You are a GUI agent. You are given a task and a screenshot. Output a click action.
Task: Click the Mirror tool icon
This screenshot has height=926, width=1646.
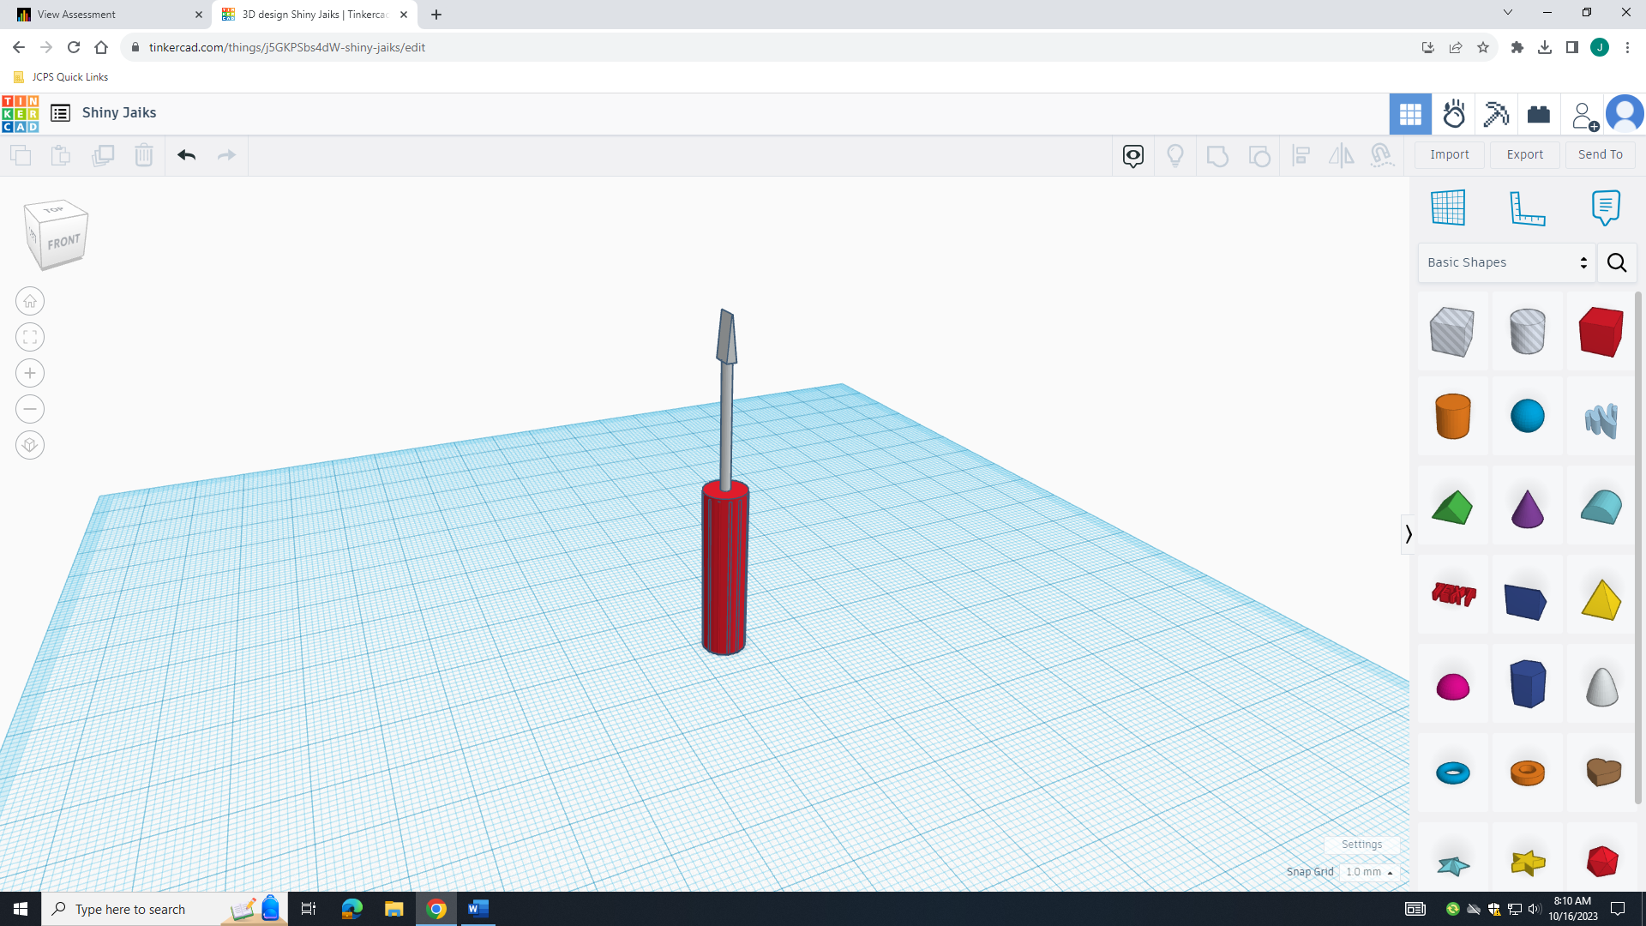coord(1342,155)
